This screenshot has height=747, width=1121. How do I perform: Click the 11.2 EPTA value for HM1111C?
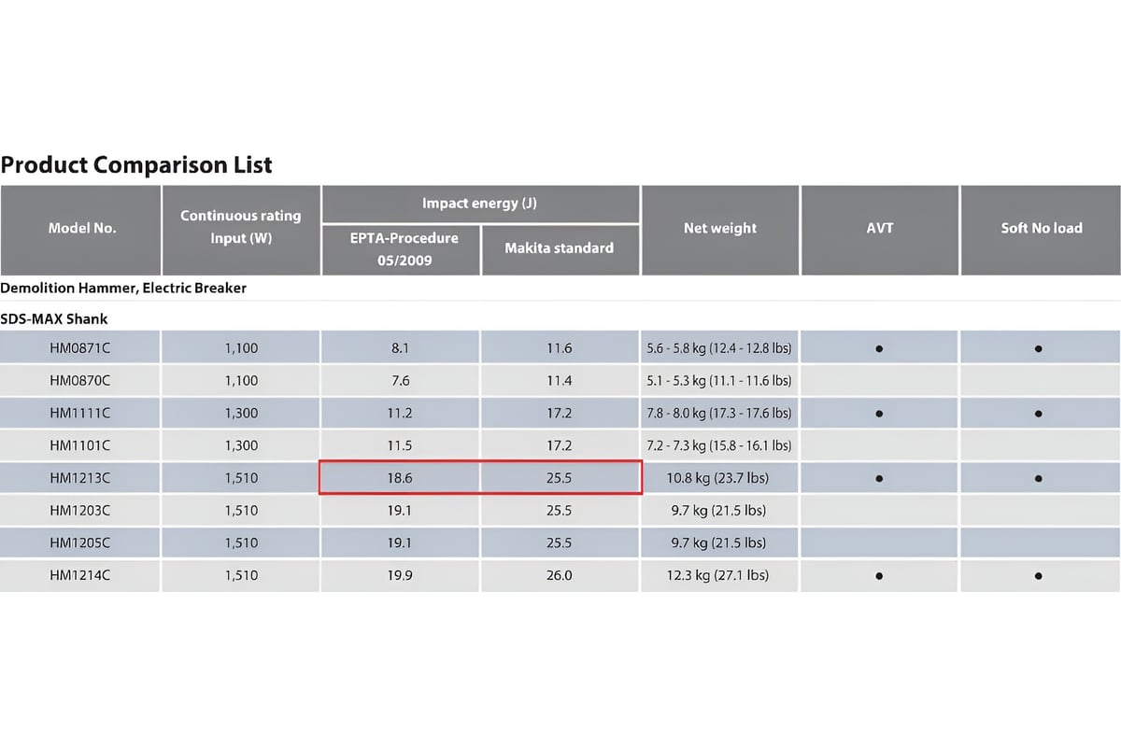click(x=401, y=413)
